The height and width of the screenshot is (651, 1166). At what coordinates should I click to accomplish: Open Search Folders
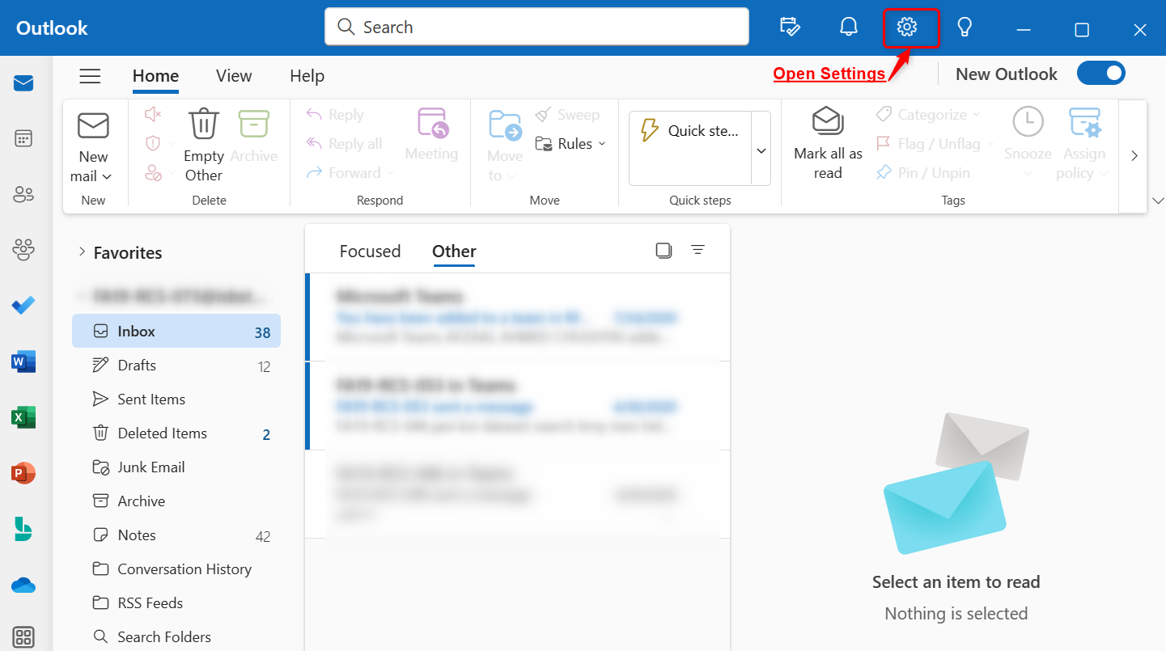[x=176, y=637]
